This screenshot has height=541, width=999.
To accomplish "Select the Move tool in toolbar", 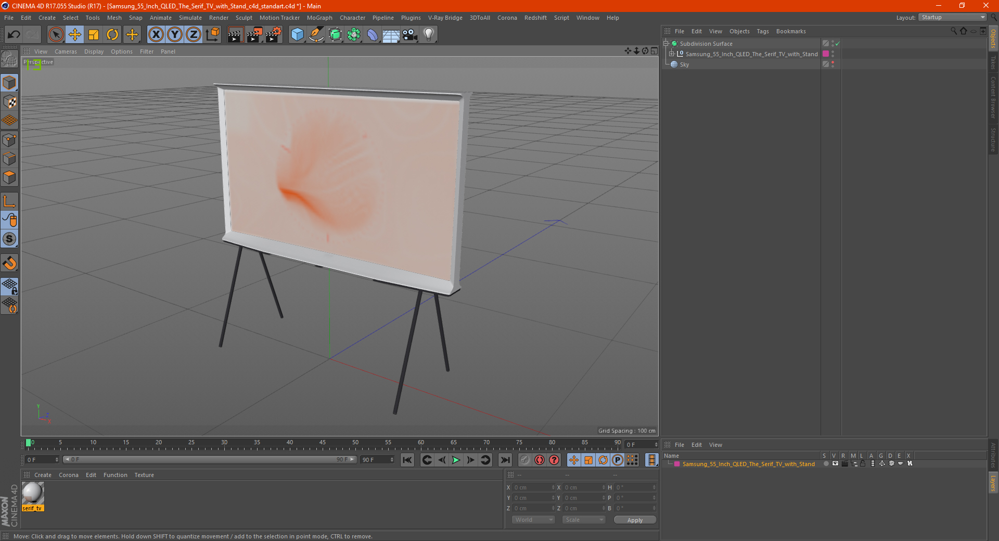I will [x=75, y=35].
